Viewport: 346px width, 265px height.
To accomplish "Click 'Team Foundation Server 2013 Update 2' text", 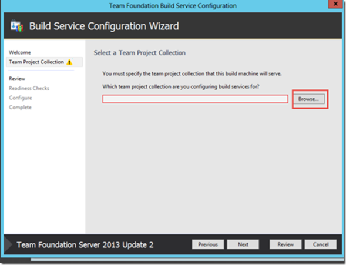I will (85, 245).
